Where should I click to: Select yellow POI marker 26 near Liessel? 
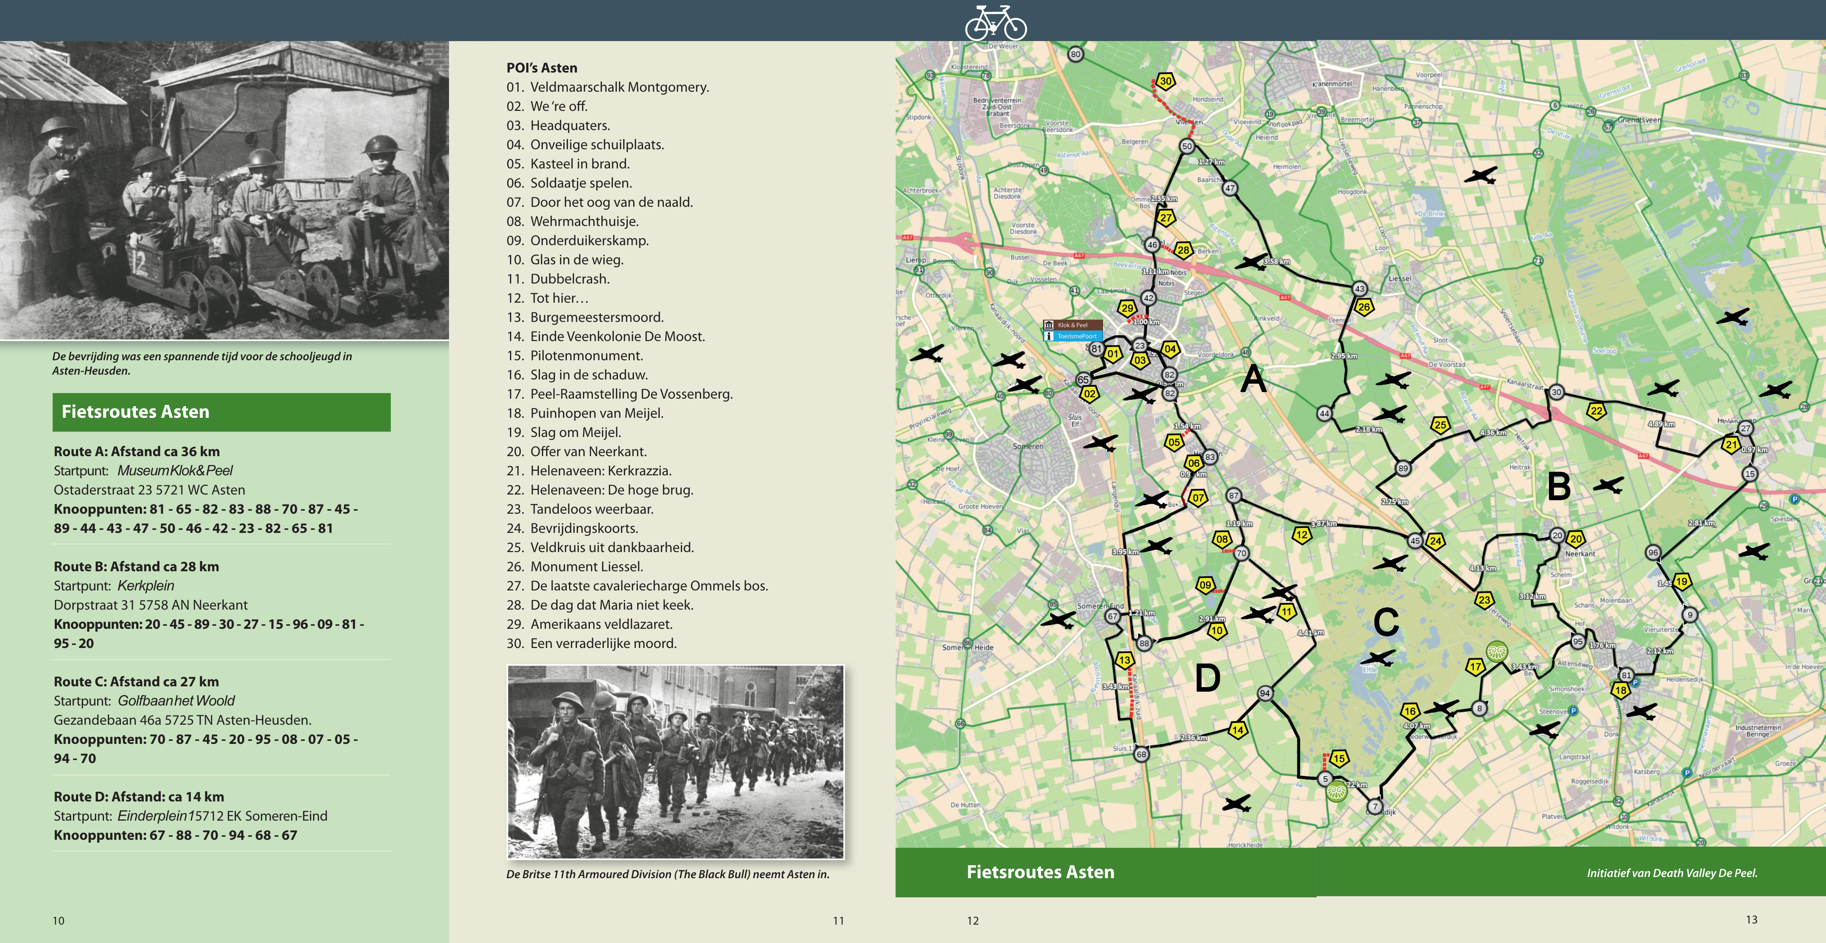pos(1363,307)
